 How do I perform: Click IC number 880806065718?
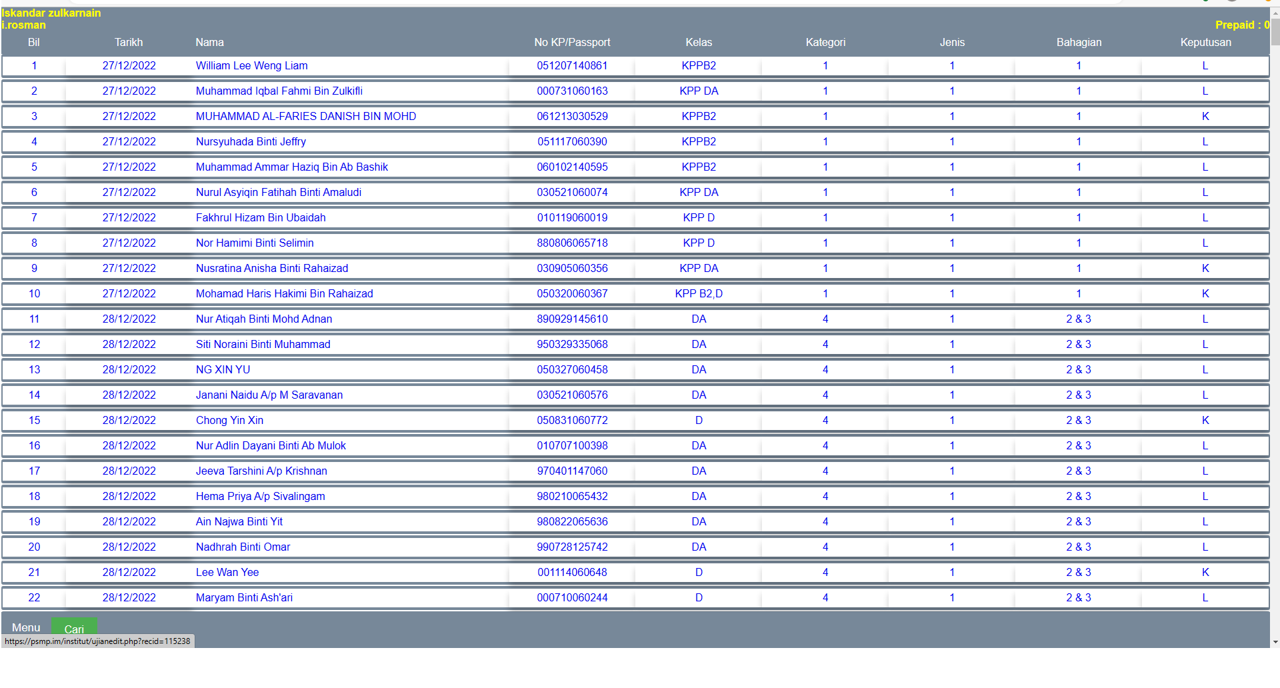[x=572, y=243]
